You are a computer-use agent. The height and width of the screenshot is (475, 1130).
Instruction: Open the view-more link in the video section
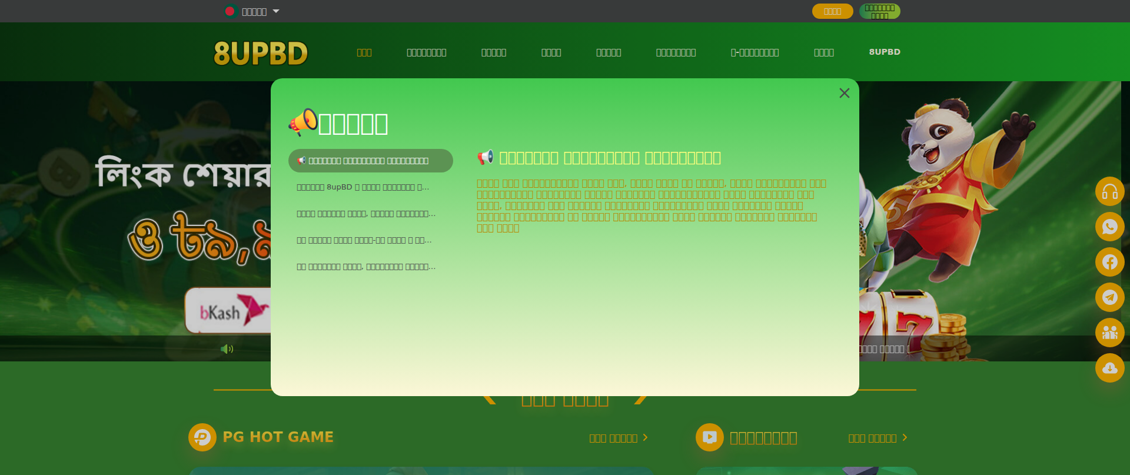878,438
